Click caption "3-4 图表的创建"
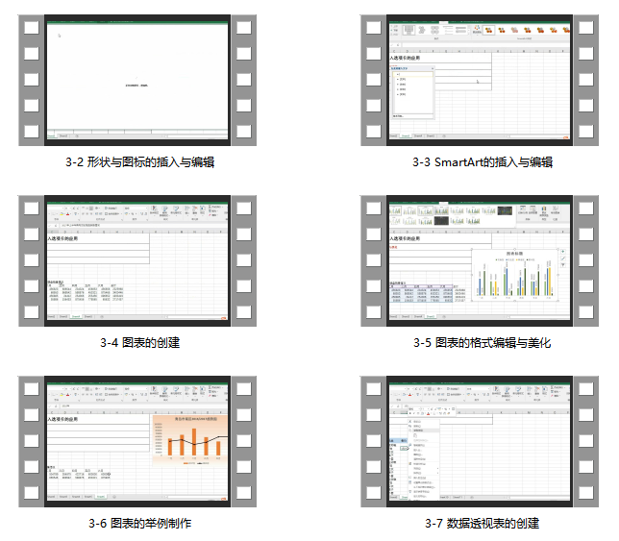Image resolution: width=619 pixels, height=541 pixels. (x=139, y=342)
